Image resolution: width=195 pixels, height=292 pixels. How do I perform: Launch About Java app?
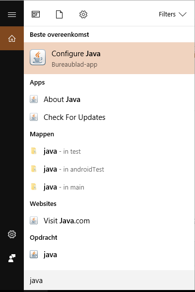pos(109,99)
